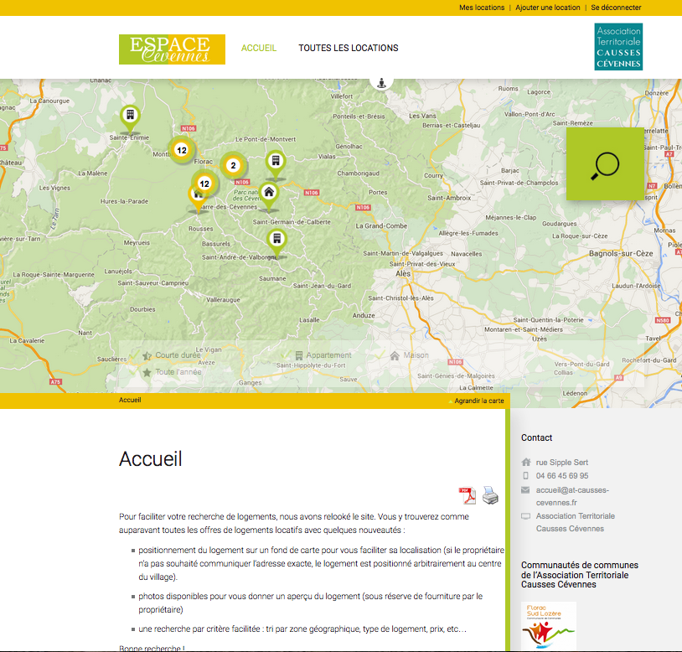Screen dimensions: 682x652
Task: Click the phone icon beside 04 66 45 69 95
Action: click(x=526, y=476)
